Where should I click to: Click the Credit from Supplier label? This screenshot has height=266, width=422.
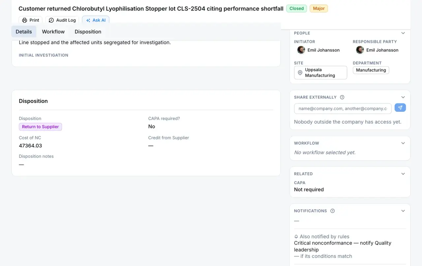tap(168, 138)
